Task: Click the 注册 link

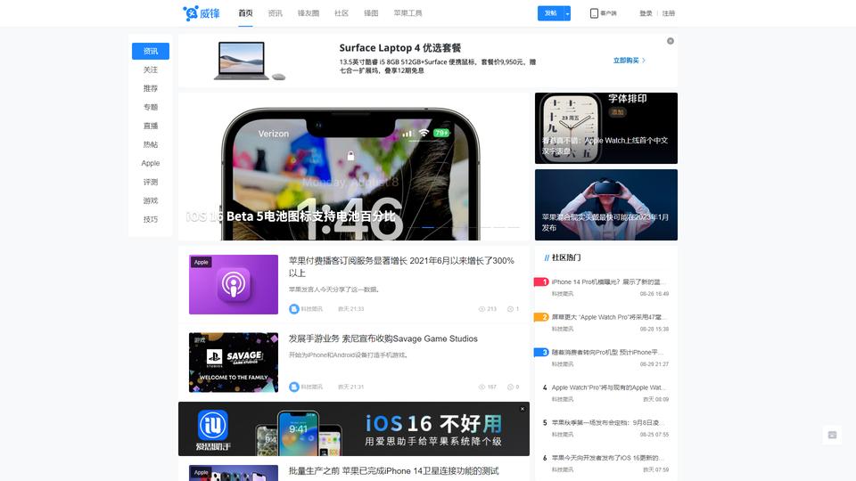Action: pos(669,13)
